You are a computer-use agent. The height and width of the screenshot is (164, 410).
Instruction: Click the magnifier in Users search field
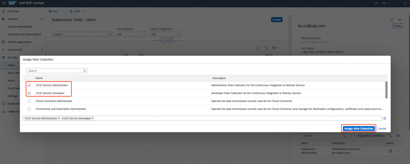click(x=110, y=34)
